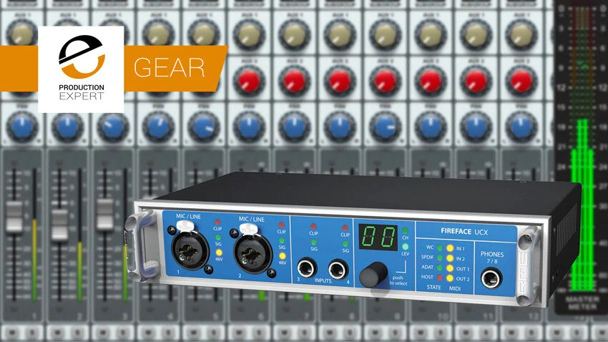Push the black rotary encoder knob
Screen dimensions: 608x342
[x=373, y=274]
